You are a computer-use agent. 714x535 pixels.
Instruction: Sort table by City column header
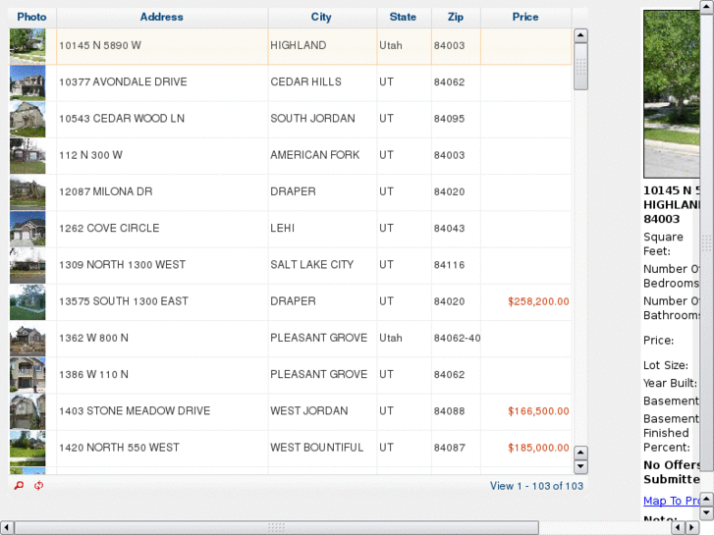pyautogui.click(x=321, y=17)
